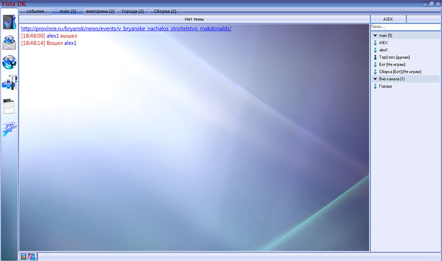This screenshot has height=261, width=442.
Task: Click the A!EX nickname button
Action: 387,19
